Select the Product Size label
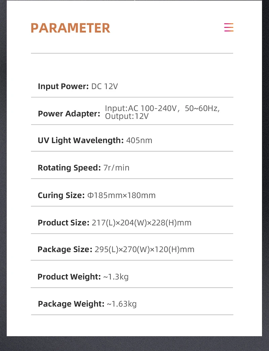The image size is (269, 351). pos(63,222)
